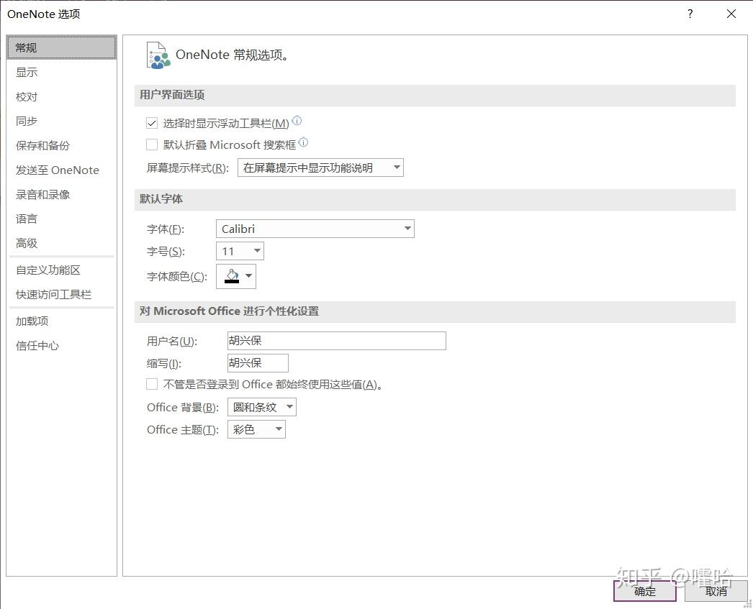Image resolution: width=753 pixels, height=609 pixels.
Task: Open the 字体颜色 color picker
Action: (x=236, y=276)
